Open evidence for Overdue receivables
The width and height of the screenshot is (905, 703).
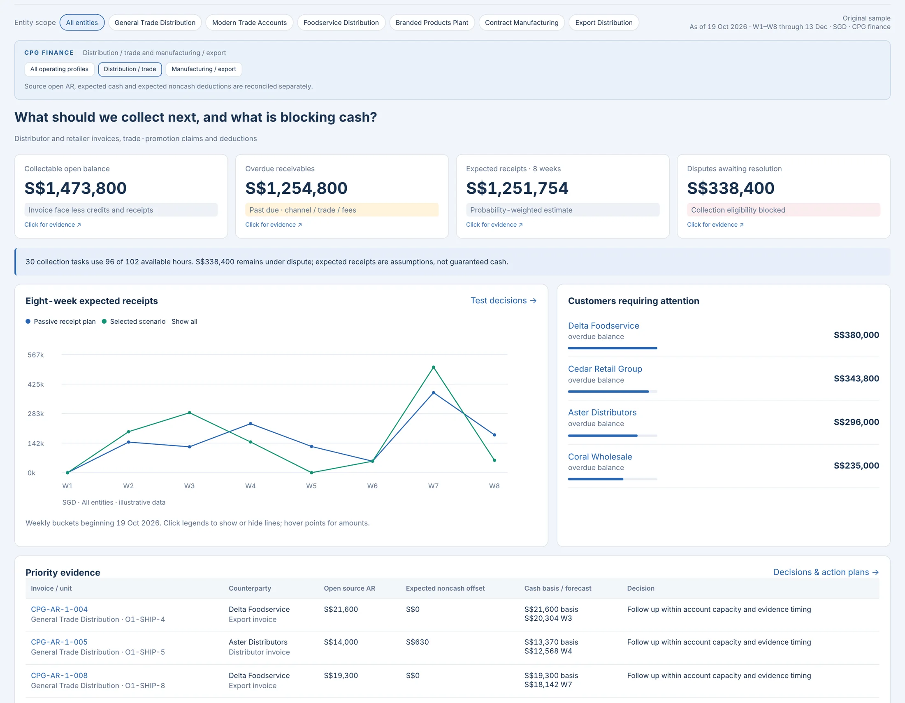[274, 225]
